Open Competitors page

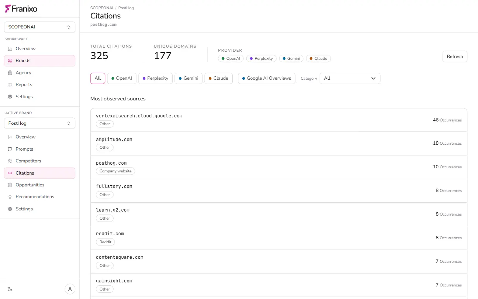(39, 161)
